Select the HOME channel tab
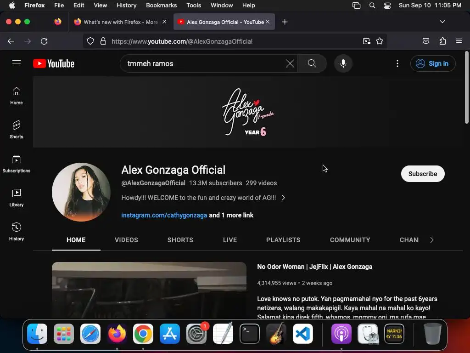470x353 pixels. (76, 240)
